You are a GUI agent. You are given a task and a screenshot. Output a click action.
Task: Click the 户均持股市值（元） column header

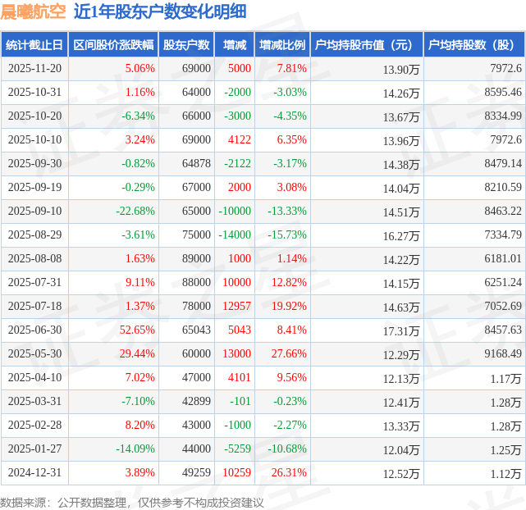point(366,45)
